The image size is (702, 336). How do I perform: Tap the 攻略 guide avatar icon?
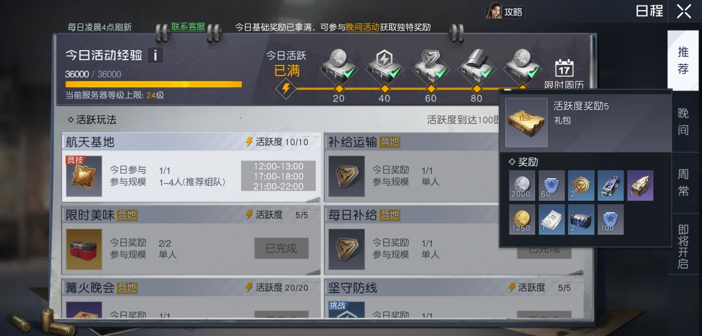tap(493, 11)
